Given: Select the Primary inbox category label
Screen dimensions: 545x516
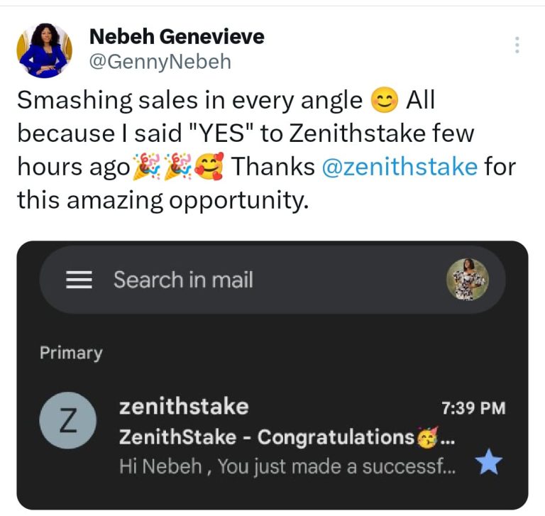Looking at the screenshot, I should [x=71, y=353].
